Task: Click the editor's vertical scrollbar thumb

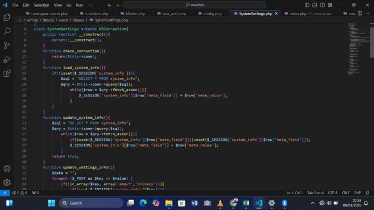Action: click(371, 41)
